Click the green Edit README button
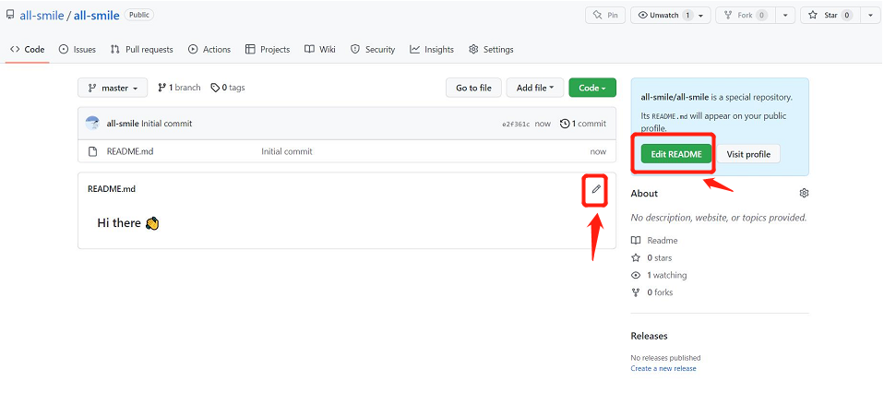The image size is (884, 393). click(676, 154)
